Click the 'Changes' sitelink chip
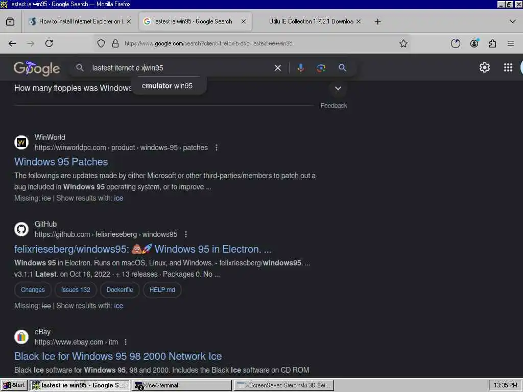The image size is (523, 392). 33,290
